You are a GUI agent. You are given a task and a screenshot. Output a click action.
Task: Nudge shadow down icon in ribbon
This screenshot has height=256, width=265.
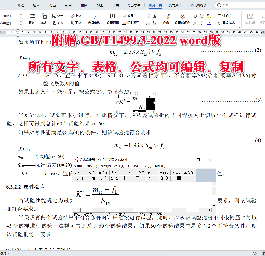point(154,16)
